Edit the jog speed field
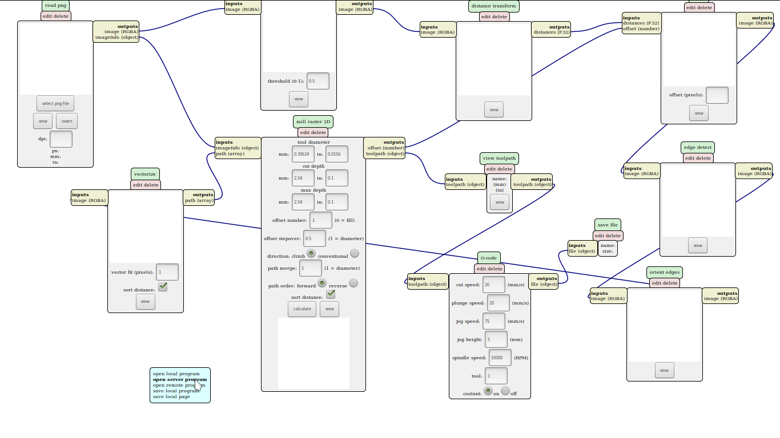Screen dimensions: 780x438 click(x=494, y=321)
